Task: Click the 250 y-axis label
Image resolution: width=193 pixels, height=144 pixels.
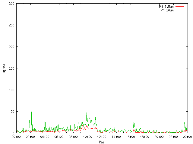Action: coord(11,25)
